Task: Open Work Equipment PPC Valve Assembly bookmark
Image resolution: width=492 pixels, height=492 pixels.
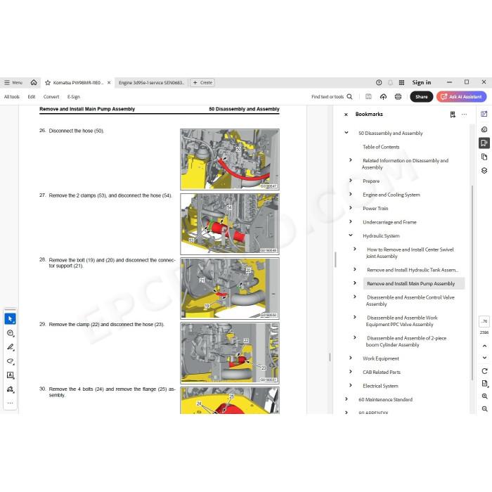Action: (x=402, y=321)
